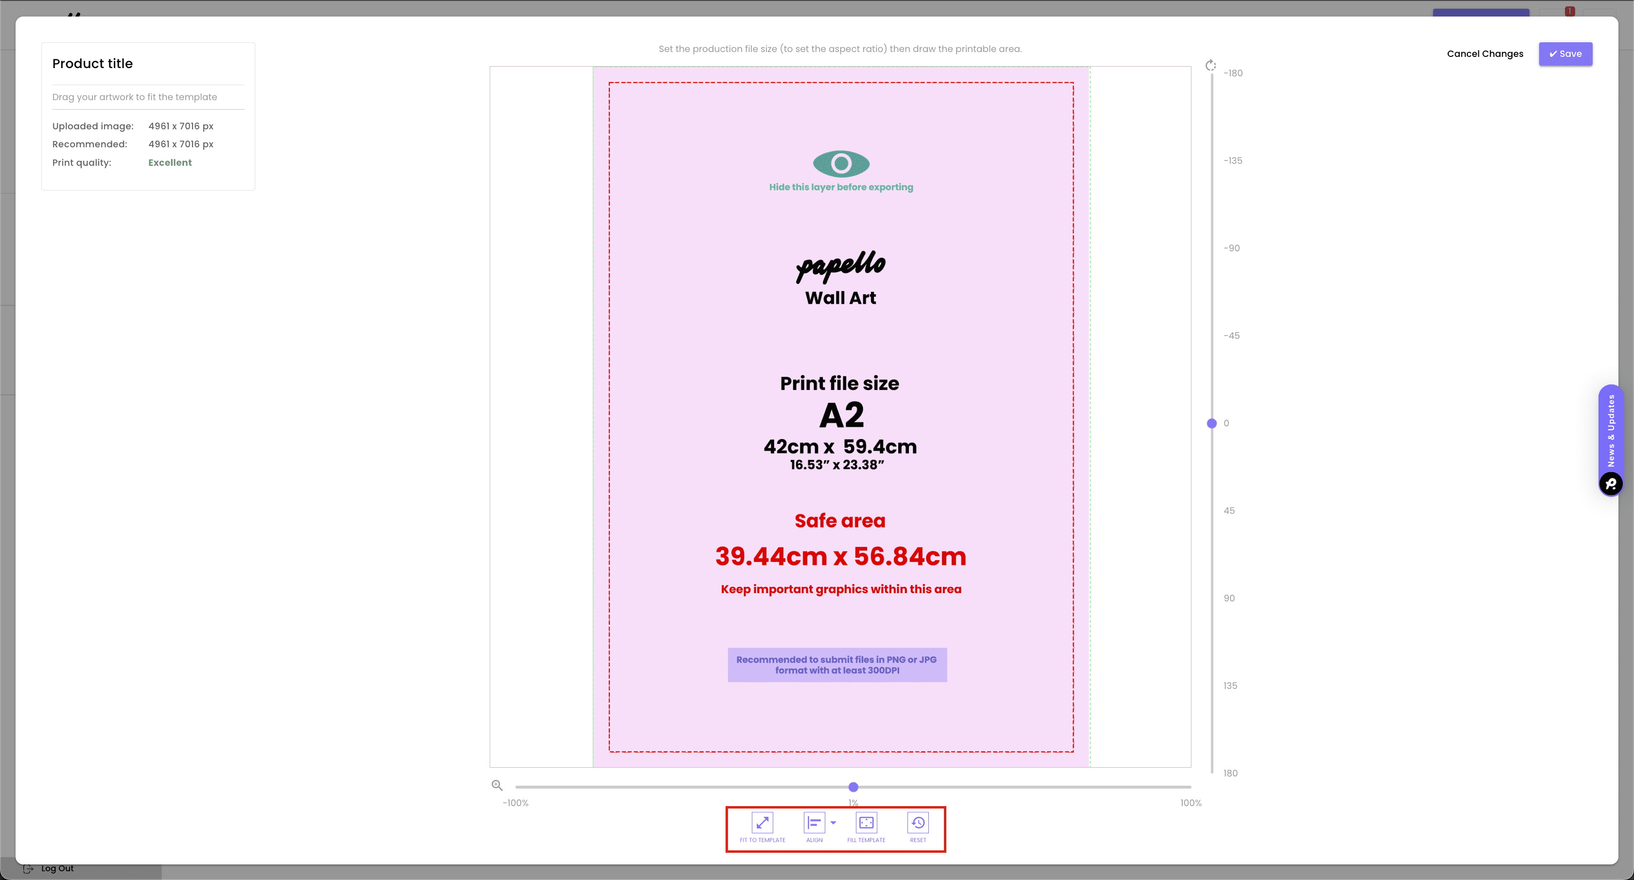Click the rotation track at the 90 mark
The height and width of the screenshot is (880, 1634).
coord(1211,598)
